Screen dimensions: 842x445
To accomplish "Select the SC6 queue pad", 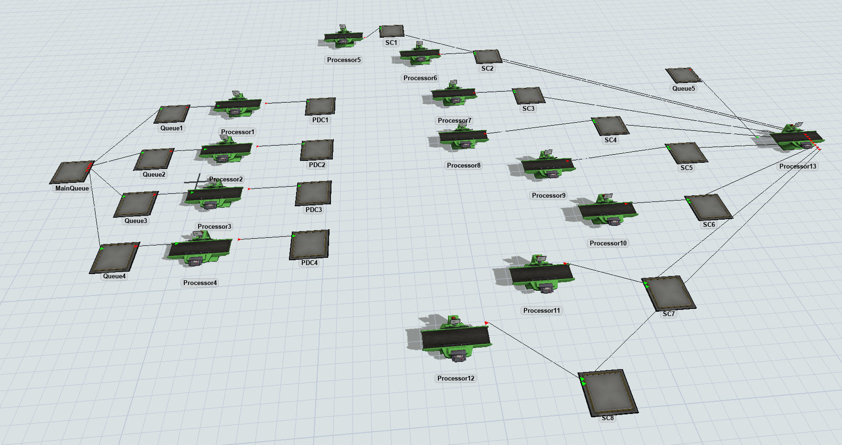I will pos(708,207).
